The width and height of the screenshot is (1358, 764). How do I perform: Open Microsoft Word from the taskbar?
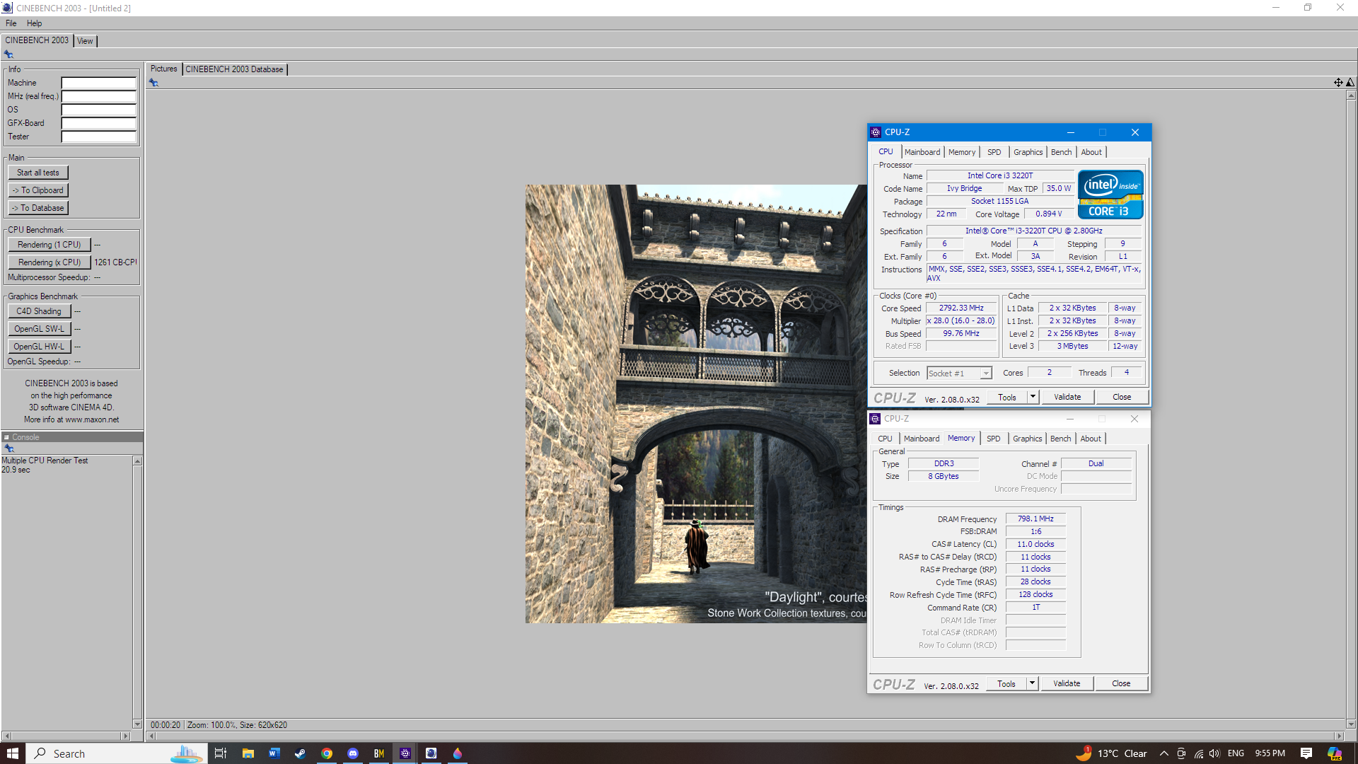274,753
